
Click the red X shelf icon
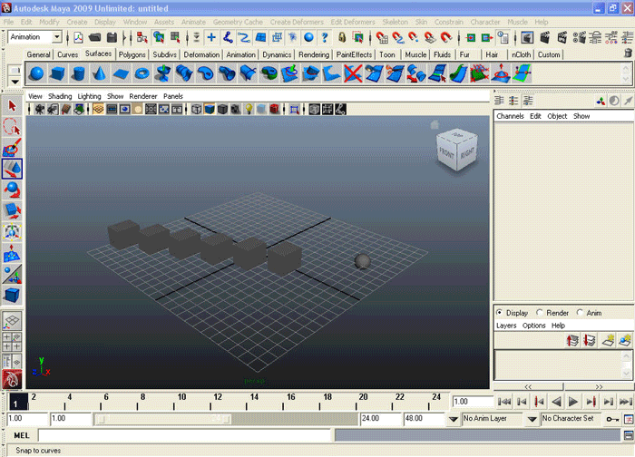(x=352, y=73)
